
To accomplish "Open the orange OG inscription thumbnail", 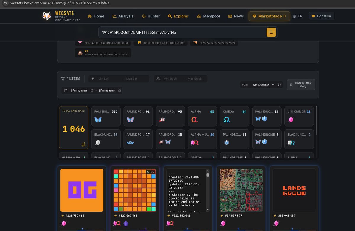I will [x=82, y=190].
